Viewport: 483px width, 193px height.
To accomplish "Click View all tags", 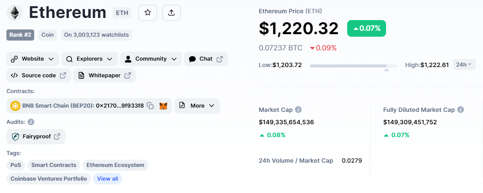I will (x=108, y=179).
